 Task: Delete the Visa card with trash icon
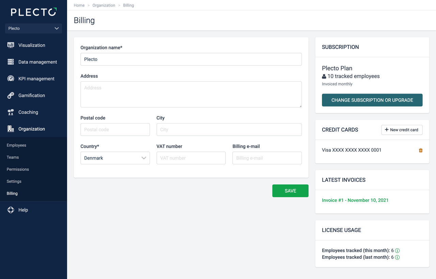tap(421, 150)
